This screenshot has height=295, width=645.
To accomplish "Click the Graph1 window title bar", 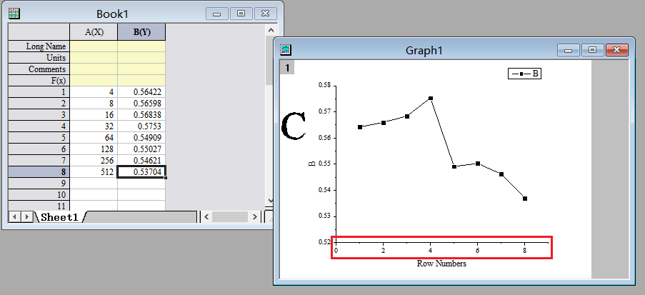I will 424,50.
